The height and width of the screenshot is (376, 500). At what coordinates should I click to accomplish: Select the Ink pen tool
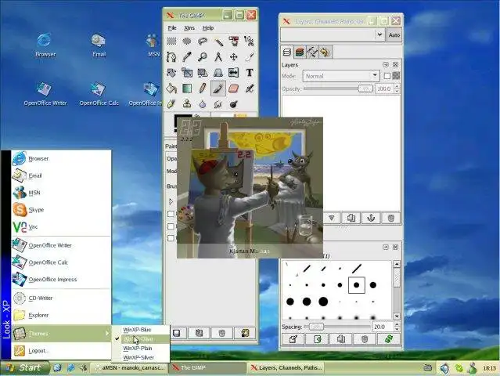[x=171, y=103]
